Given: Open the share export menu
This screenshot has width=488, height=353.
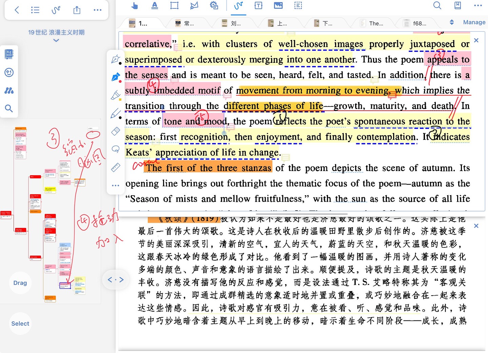Looking at the screenshot, I should pos(77,10).
